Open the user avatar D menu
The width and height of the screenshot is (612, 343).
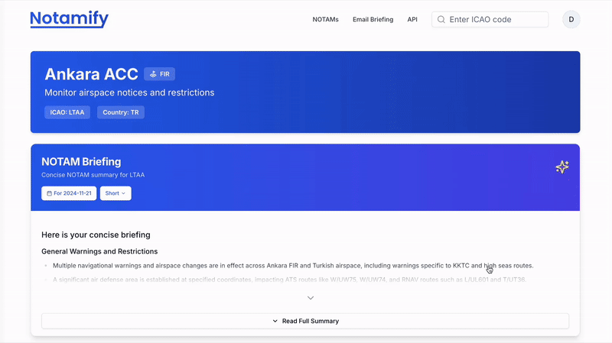(x=571, y=20)
